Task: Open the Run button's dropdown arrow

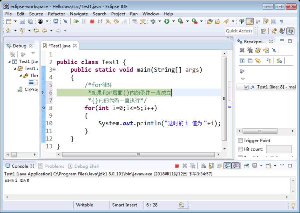Action: [173, 21]
